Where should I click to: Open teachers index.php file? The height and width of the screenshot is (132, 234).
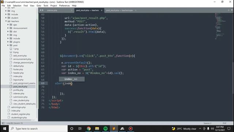tap(18, 76)
